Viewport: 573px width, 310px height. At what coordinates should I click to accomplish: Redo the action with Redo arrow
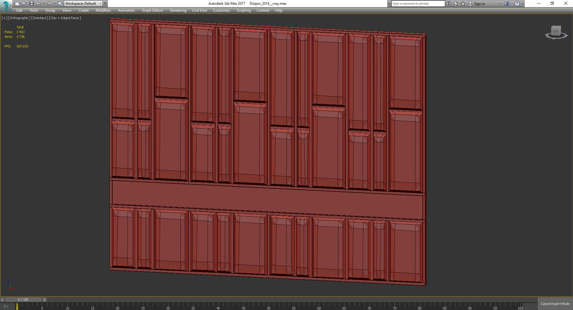50,4
